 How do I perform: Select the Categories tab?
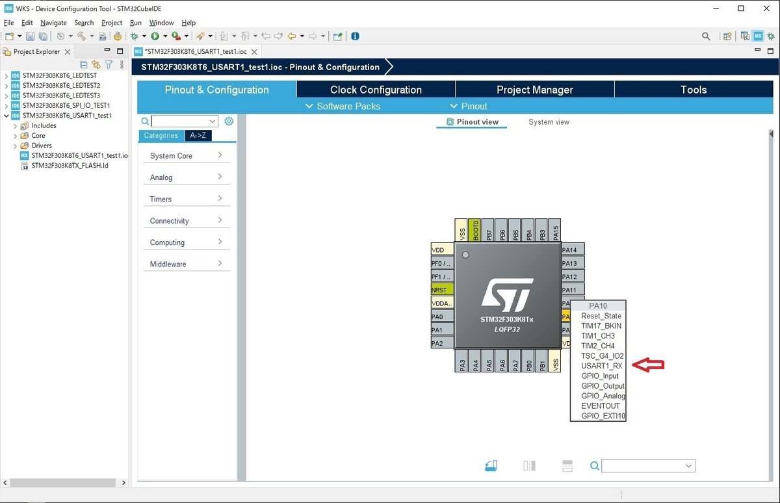[x=161, y=135]
